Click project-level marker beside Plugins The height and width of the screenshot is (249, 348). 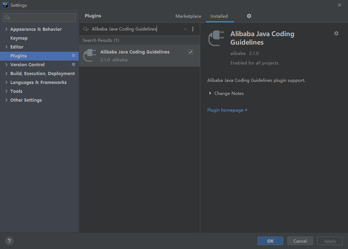point(73,56)
